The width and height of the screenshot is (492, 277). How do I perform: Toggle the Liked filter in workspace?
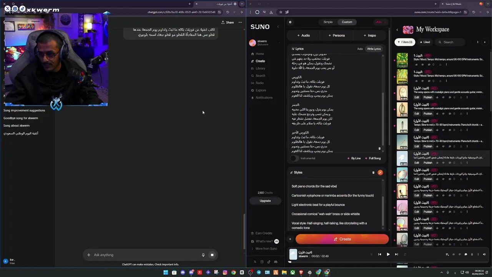coord(425,42)
